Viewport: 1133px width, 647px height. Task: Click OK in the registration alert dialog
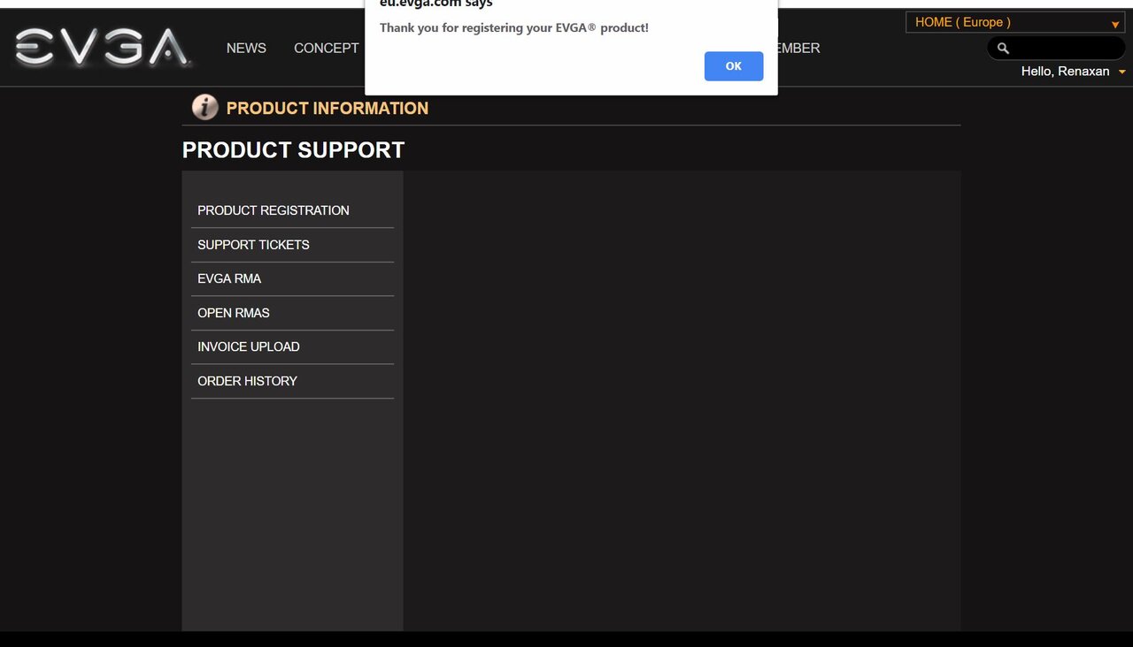(x=734, y=66)
